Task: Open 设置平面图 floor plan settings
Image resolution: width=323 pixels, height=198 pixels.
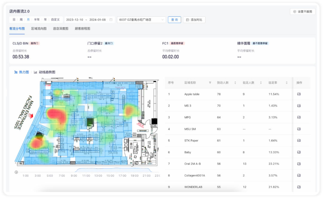Action: 303,12
